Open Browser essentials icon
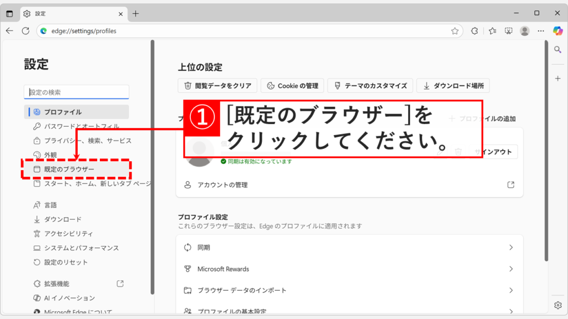 (474, 31)
